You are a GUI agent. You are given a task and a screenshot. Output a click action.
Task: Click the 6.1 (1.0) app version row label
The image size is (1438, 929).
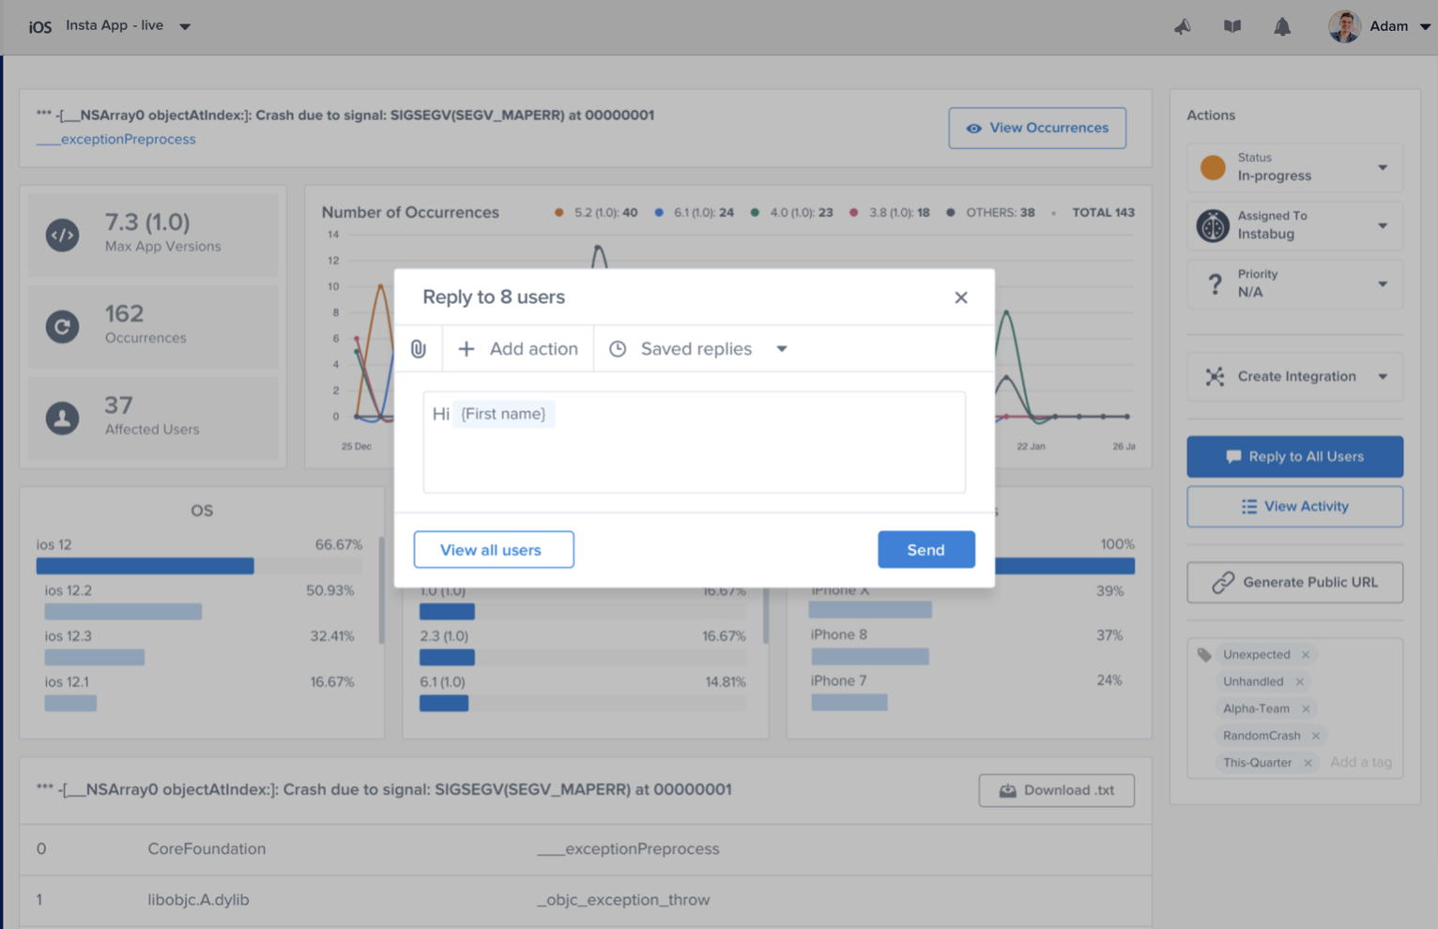442,682
